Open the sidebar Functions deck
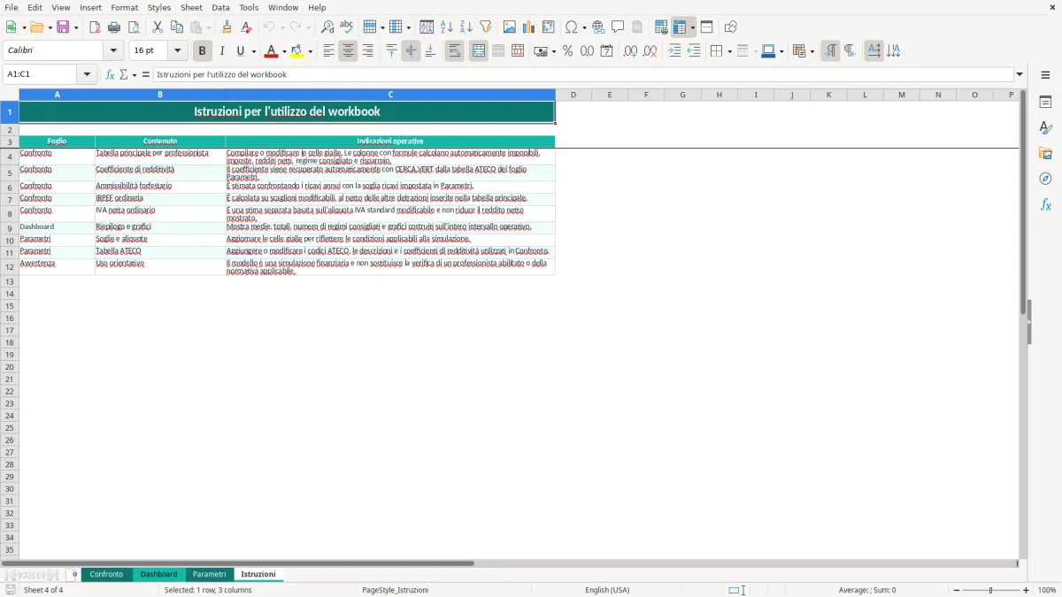1062x597 pixels. point(1045,205)
